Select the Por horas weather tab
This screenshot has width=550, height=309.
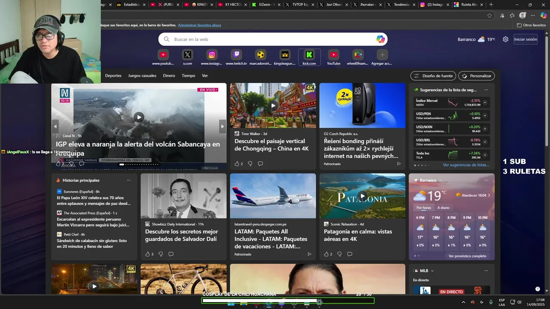(424, 208)
